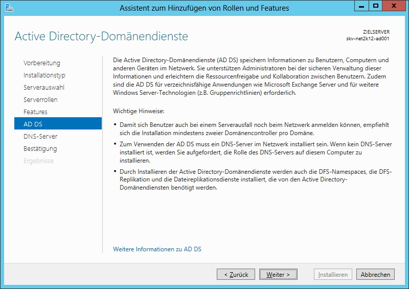Image resolution: width=409 pixels, height=289 pixels.
Task: Jump to the Features step
Action: pos(35,112)
